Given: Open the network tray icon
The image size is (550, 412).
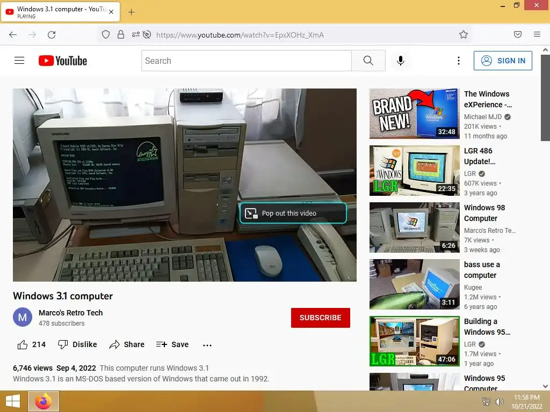Looking at the screenshot, I should click(x=487, y=402).
